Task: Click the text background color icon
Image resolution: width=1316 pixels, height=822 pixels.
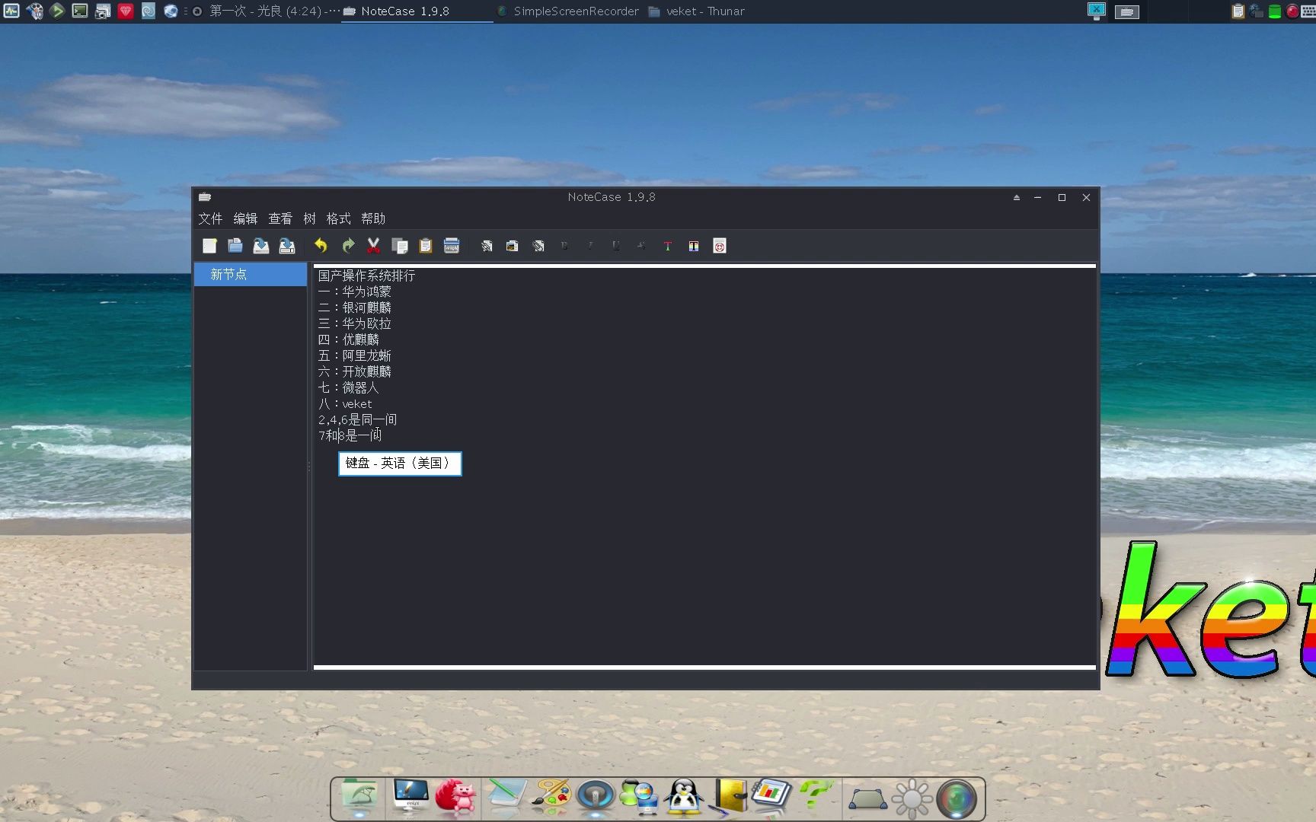Action: (694, 246)
